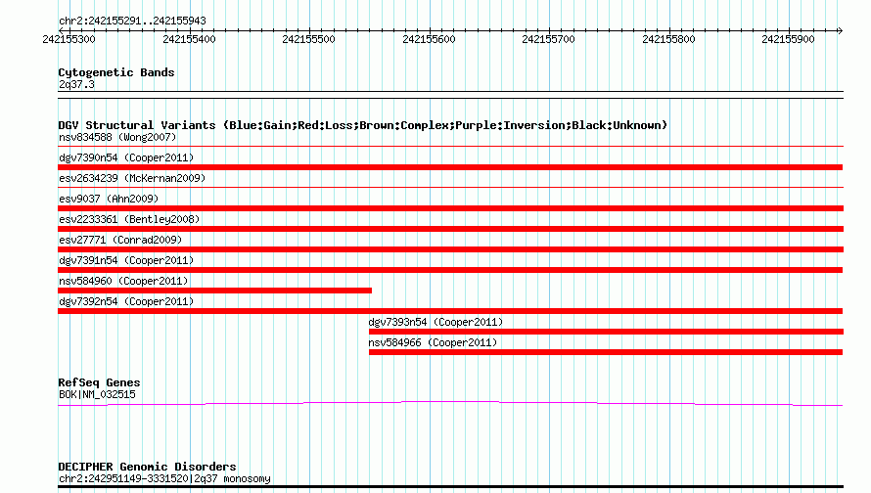The height and width of the screenshot is (493, 871).
Task: Click the red dgv7391n54 loss bar
Action: [450, 270]
